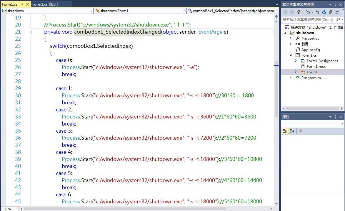Pin or unpin the Properties panel
Image resolution: width=345 pixels, height=211 pixels.
pyautogui.click(x=335, y=117)
